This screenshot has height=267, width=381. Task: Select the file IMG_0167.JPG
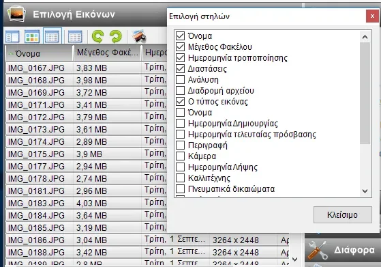click(36, 68)
